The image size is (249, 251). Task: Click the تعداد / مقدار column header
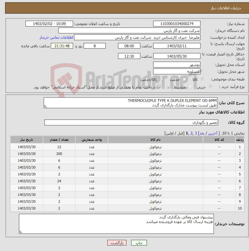59,140
